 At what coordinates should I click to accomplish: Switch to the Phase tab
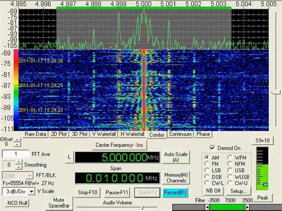pos(203,134)
